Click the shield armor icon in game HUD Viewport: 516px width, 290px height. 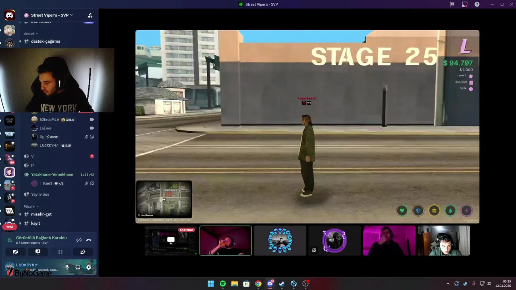(x=418, y=210)
